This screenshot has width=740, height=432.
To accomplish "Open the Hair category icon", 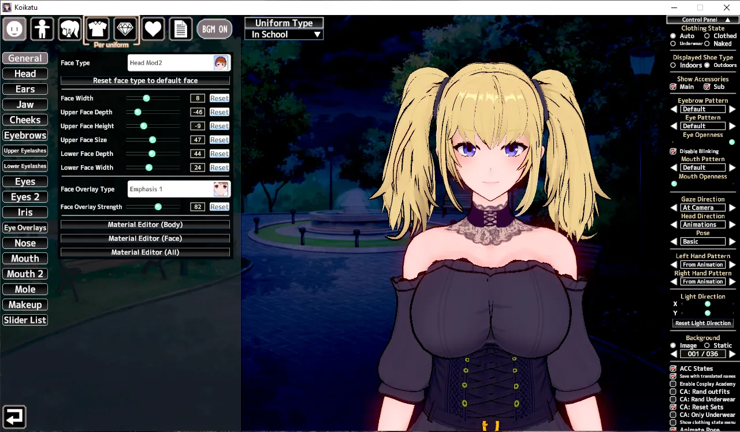I will click(x=69, y=28).
